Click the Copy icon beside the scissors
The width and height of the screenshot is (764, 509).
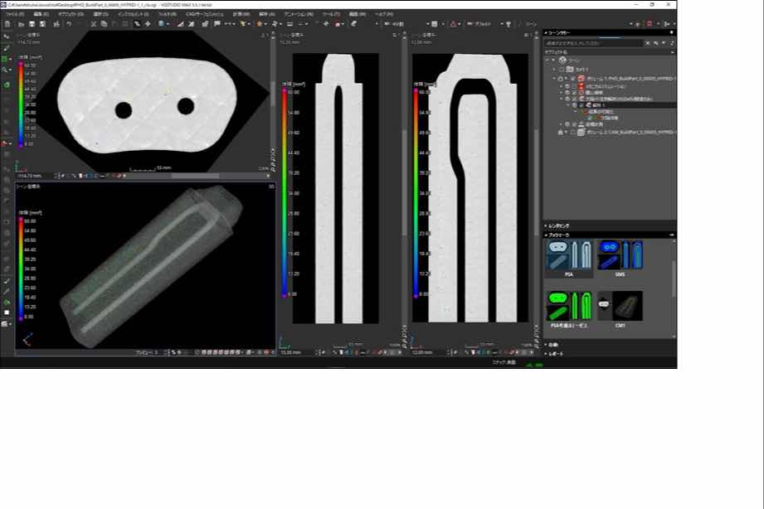click(x=105, y=24)
